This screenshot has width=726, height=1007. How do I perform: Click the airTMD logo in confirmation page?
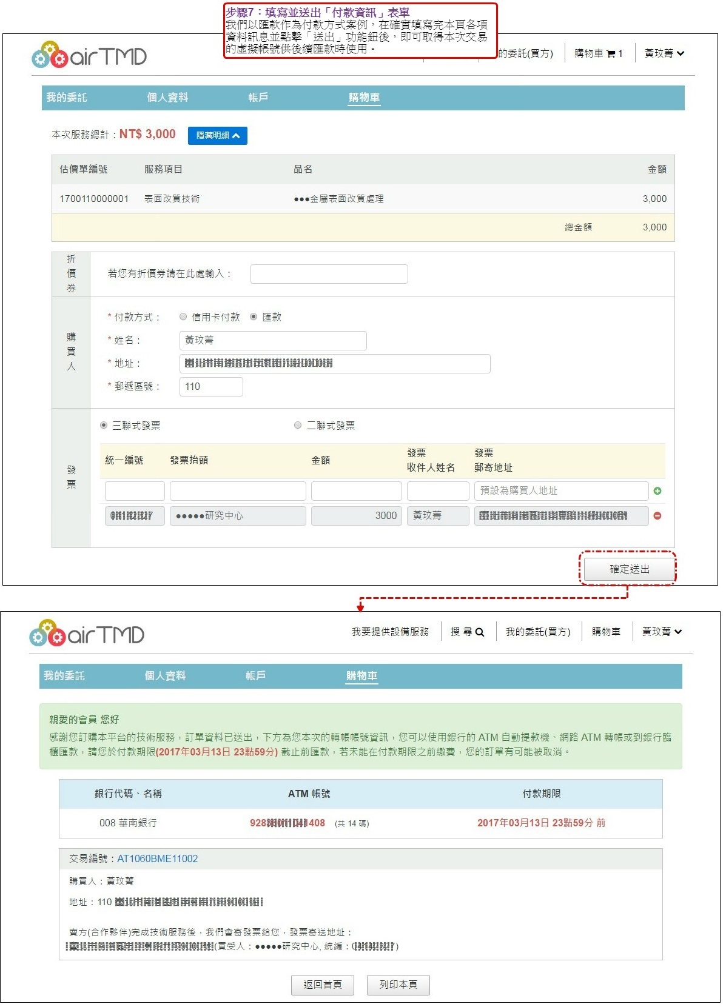click(x=87, y=634)
